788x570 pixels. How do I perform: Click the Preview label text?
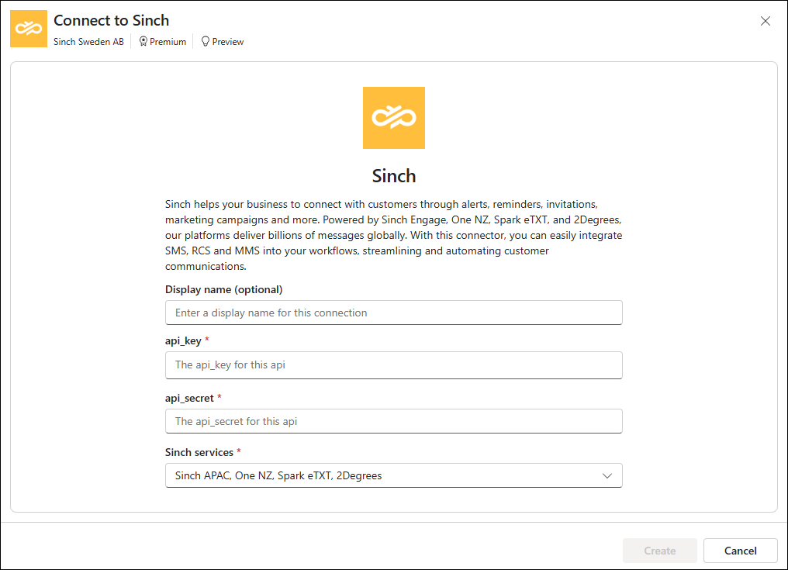[x=228, y=42]
